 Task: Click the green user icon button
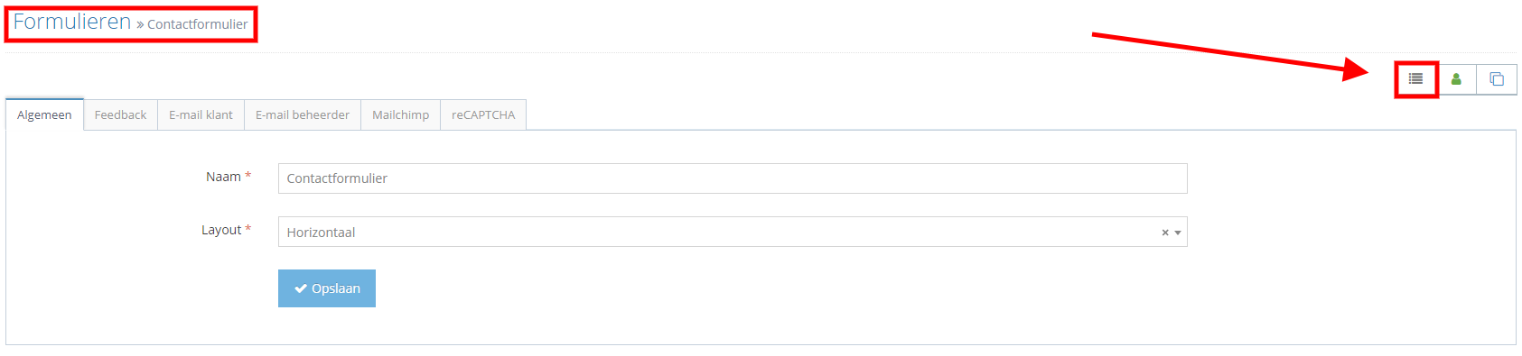tap(1456, 79)
